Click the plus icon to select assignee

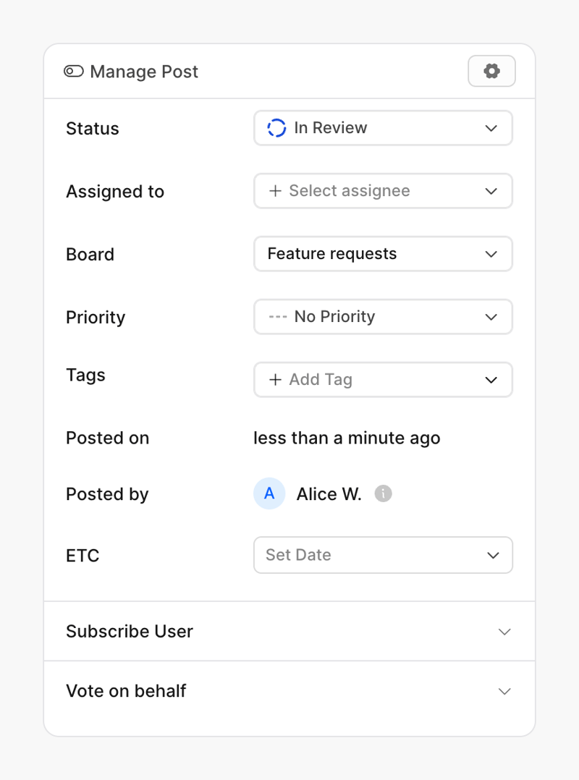tap(275, 191)
